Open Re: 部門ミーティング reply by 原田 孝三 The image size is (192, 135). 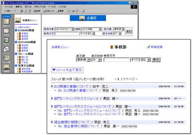[x=89, y=111]
